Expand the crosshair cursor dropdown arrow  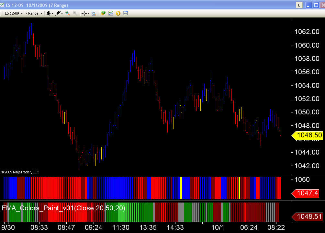click(88, 14)
